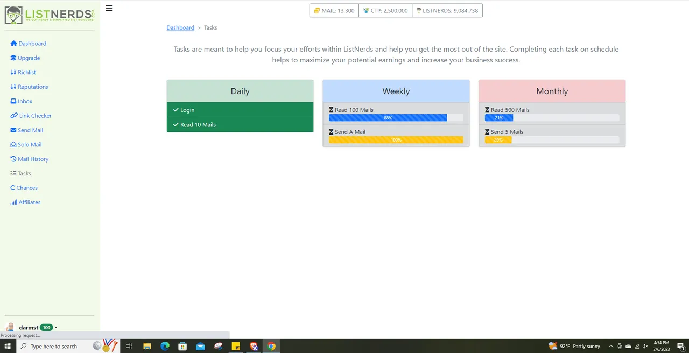This screenshot has height=353, width=689.
Task: Open the Richlist page
Action: tap(26, 73)
